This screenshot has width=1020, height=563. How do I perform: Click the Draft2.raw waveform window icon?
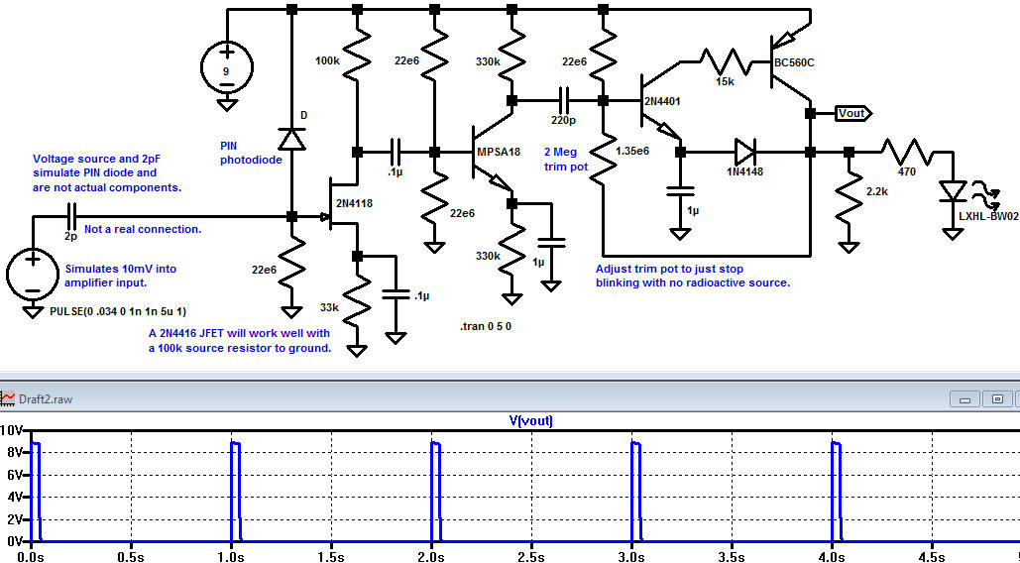click(x=9, y=398)
